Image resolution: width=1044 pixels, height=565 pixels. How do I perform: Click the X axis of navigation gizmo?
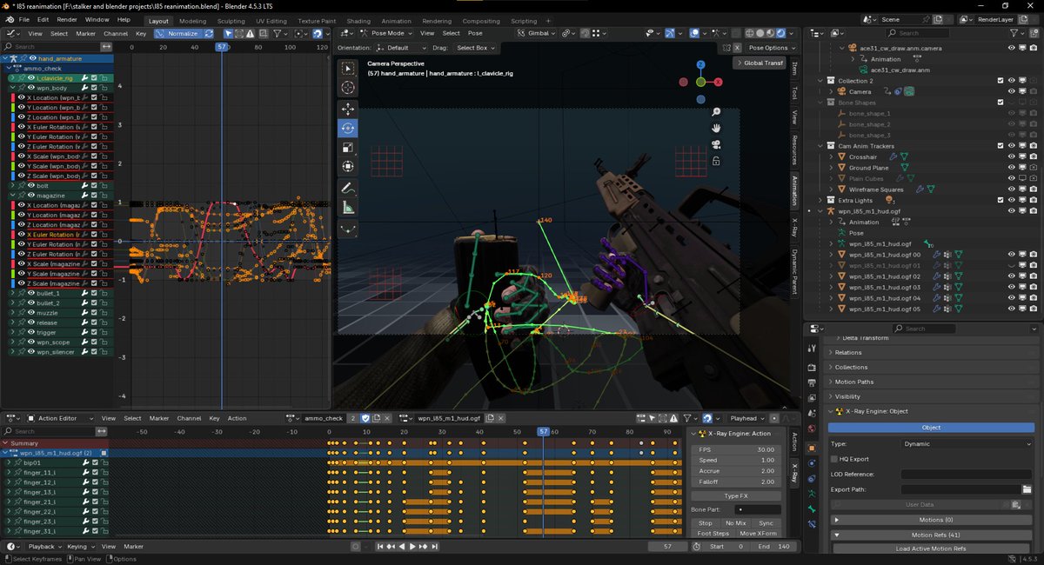(x=719, y=82)
